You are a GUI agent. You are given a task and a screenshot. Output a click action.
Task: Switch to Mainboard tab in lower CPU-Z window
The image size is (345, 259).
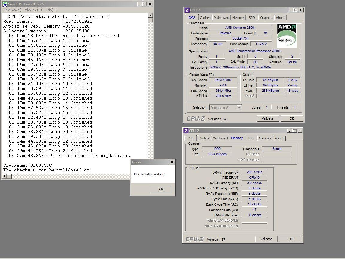click(x=220, y=138)
